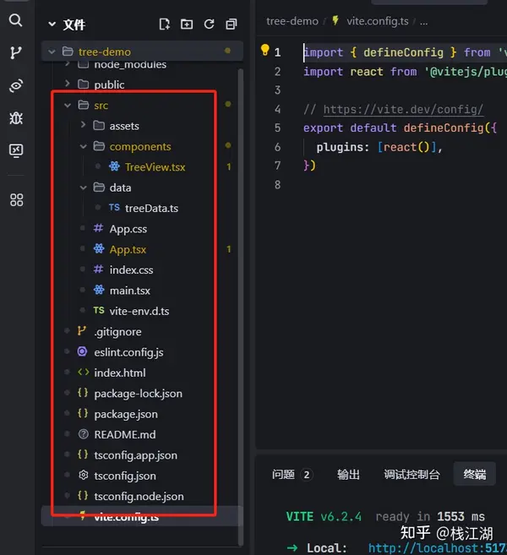
Task: Refresh the file explorer
Action: (x=209, y=24)
